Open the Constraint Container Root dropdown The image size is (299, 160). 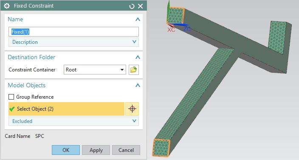coord(95,70)
